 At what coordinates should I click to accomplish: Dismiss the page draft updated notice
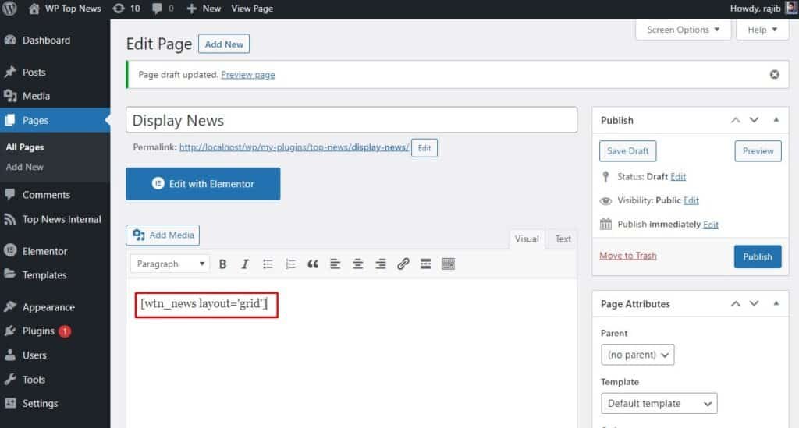point(774,75)
